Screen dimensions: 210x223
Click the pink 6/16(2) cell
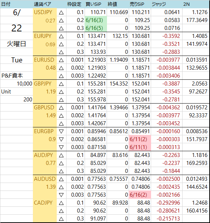[140, 195]
